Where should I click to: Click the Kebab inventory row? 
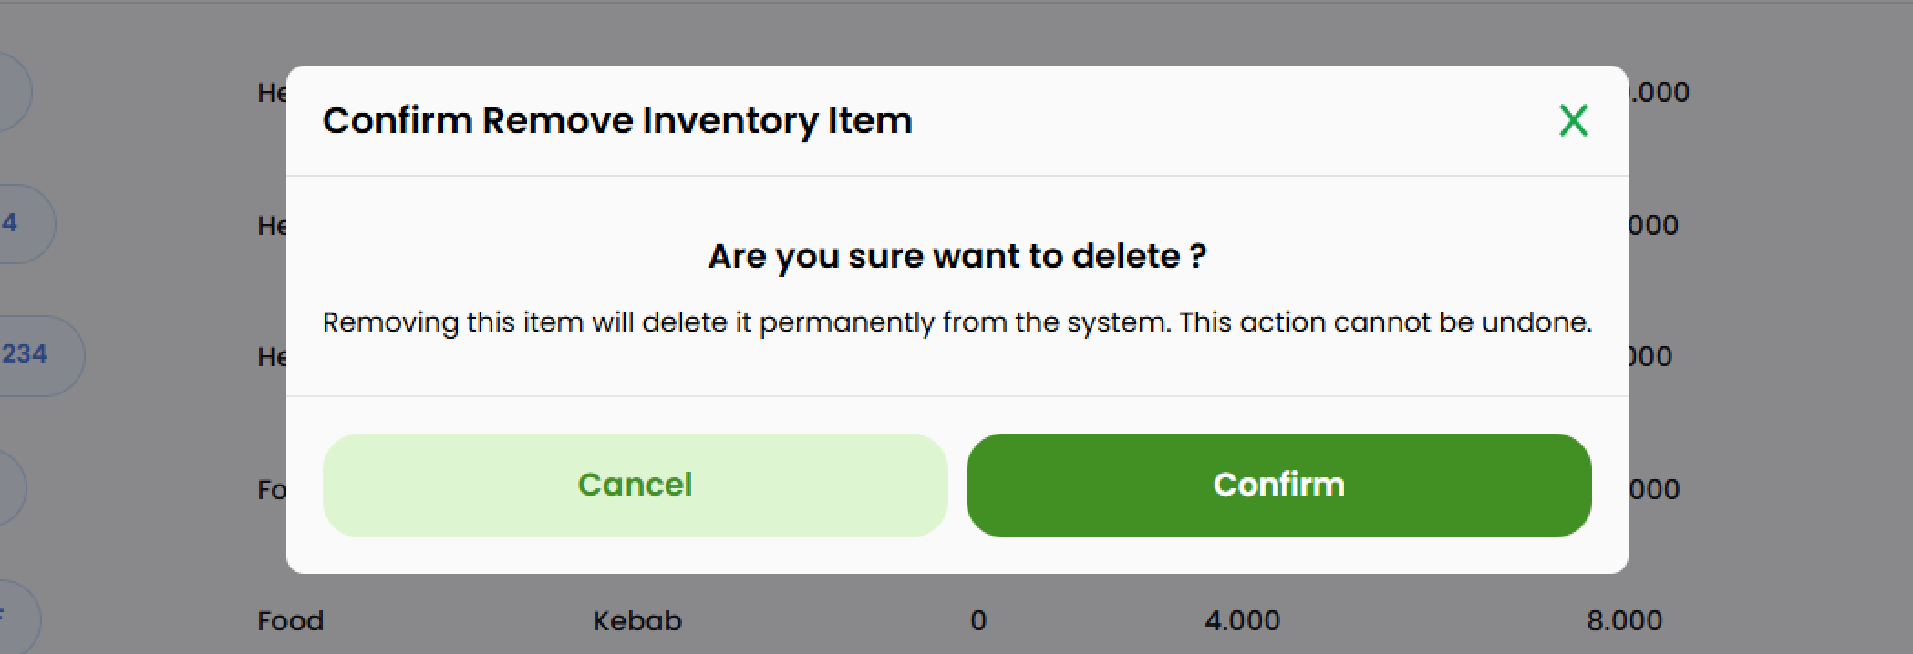[x=636, y=620]
